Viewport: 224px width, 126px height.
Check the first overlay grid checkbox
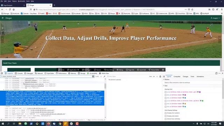coord(166,92)
